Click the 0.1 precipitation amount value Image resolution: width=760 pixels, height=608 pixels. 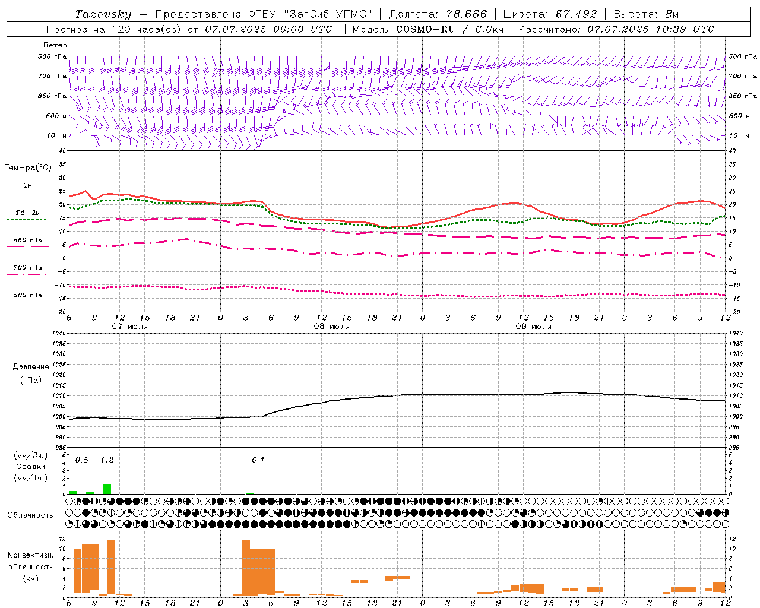[258, 460]
